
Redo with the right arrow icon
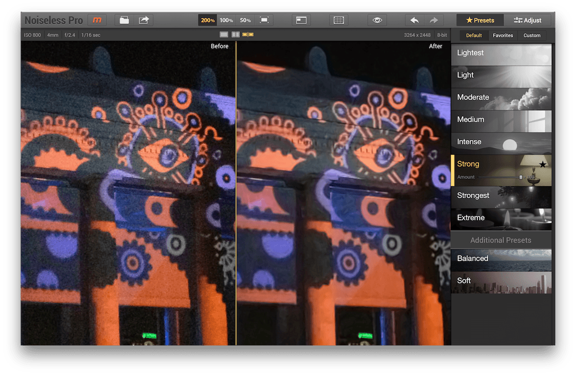pos(434,20)
